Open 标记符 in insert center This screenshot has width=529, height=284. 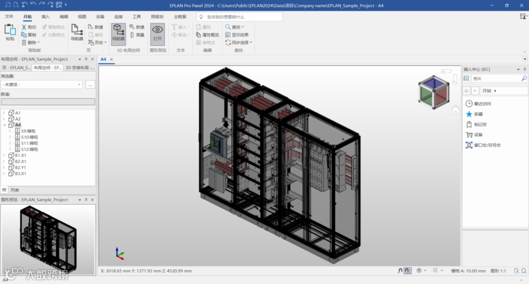point(476,124)
